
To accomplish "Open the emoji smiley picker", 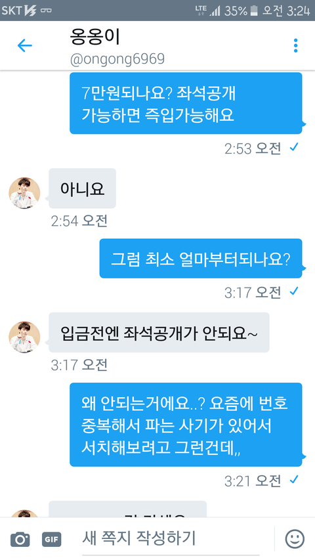I will point(295,539).
